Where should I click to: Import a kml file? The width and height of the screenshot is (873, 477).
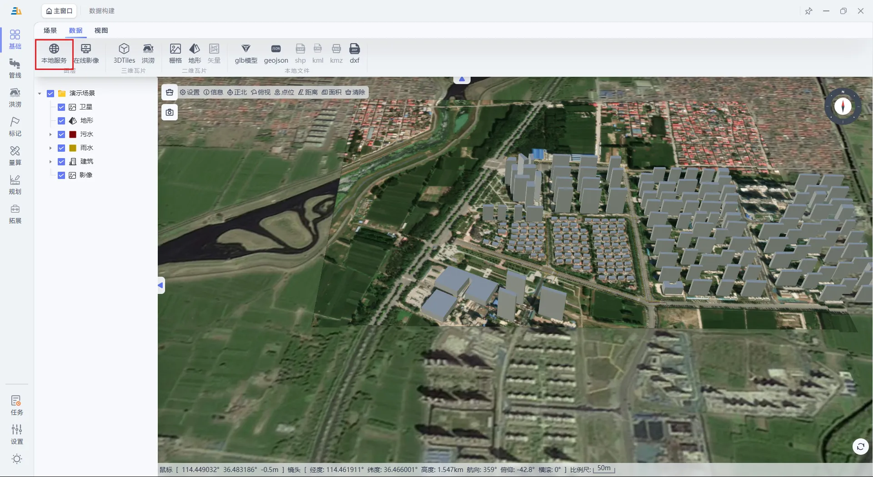click(318, 54)
